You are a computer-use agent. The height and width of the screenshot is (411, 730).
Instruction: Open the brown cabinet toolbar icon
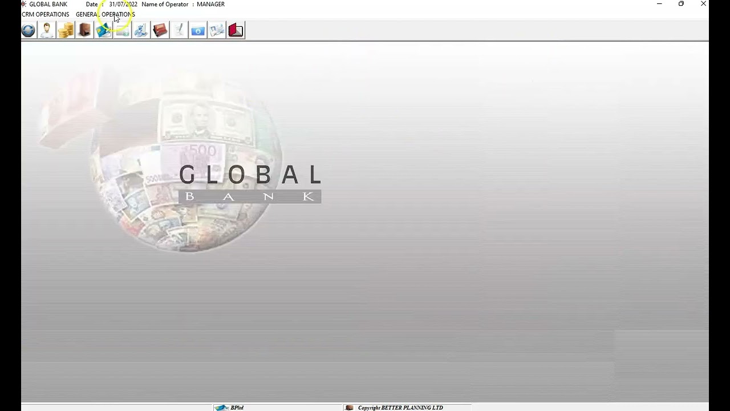[84, 30]
